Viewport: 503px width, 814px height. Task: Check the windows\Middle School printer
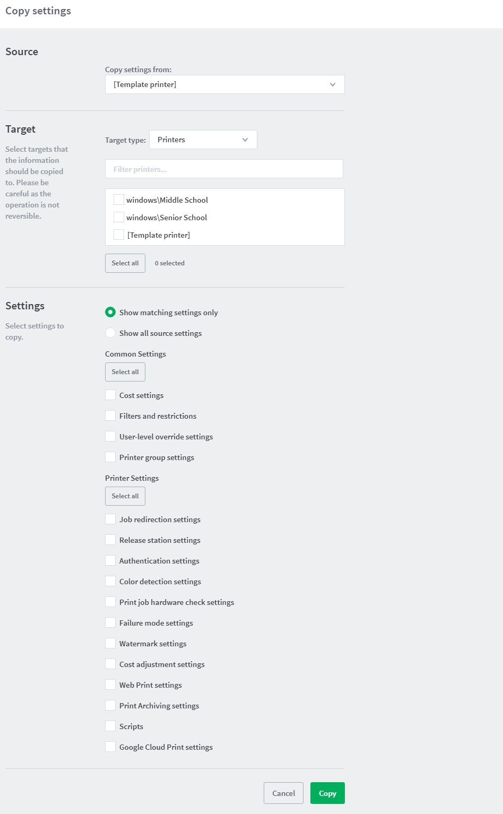click(119, 200)
